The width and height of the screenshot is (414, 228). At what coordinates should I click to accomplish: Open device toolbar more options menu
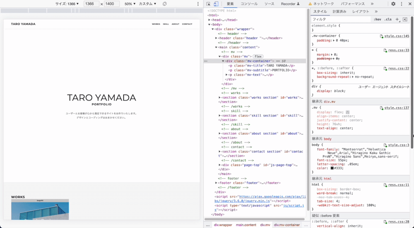point(198,4)
